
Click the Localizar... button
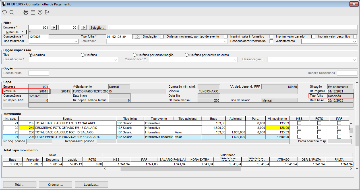(91, 185)
